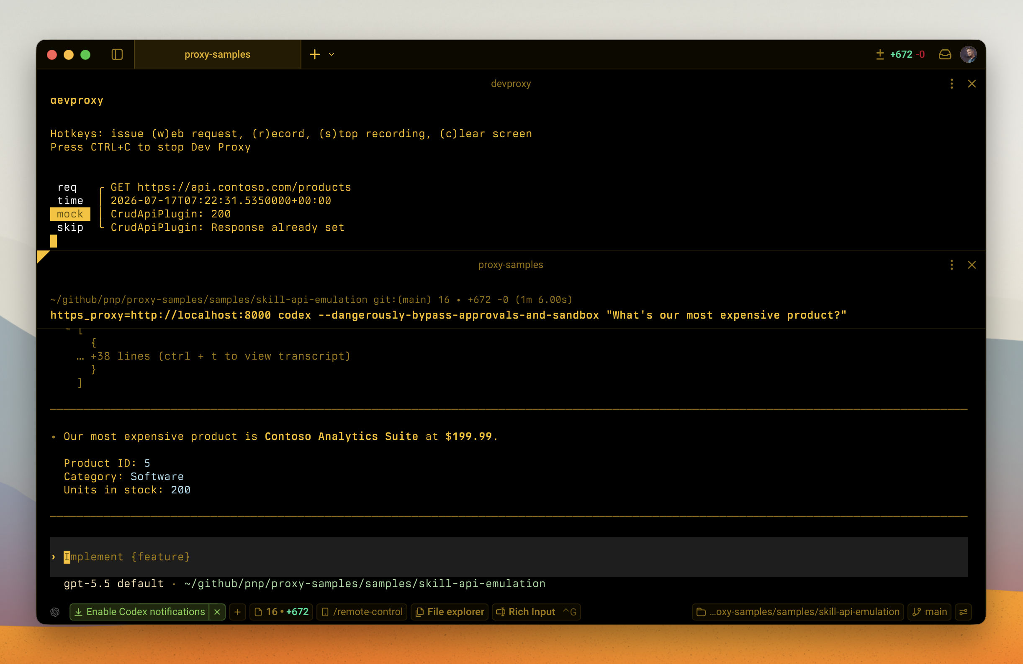Image resolution: width=1023 pixels, height=664 pixels.
Task: Click the yellow block bookmark corner marker
Action: 42,256
